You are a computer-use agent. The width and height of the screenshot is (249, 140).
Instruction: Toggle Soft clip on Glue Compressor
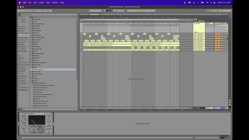pyautogui.click(x=49, y=117)
